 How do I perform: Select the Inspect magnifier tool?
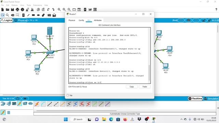pyautogui.click(x=8, y=15)
